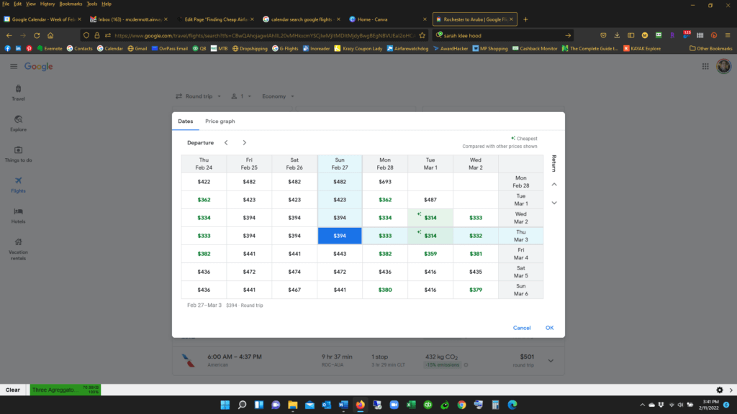Click Cancel in the dates dialog
The width and height of the screenshot is (737, 414).
pos(522,328)
